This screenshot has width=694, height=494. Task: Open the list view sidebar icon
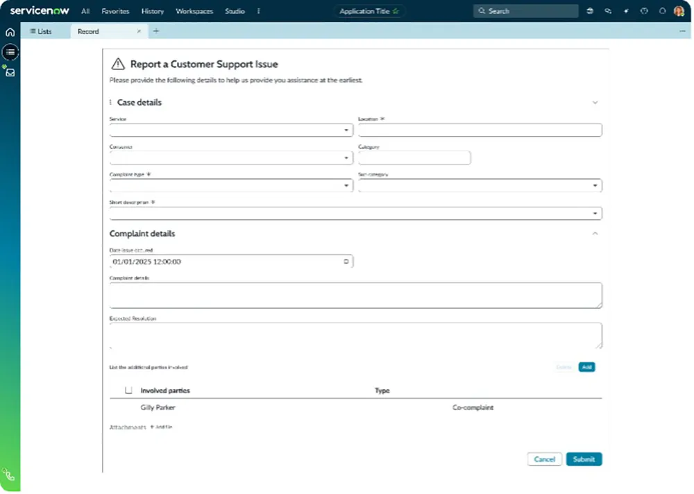(10, 52)
